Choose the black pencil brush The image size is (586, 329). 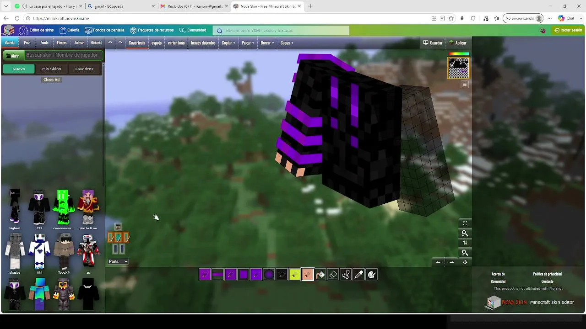[x=282, y=275]
